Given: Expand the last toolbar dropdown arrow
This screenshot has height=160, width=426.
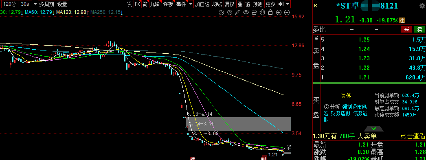Looking at the screenshot, I should click(288, 4).
